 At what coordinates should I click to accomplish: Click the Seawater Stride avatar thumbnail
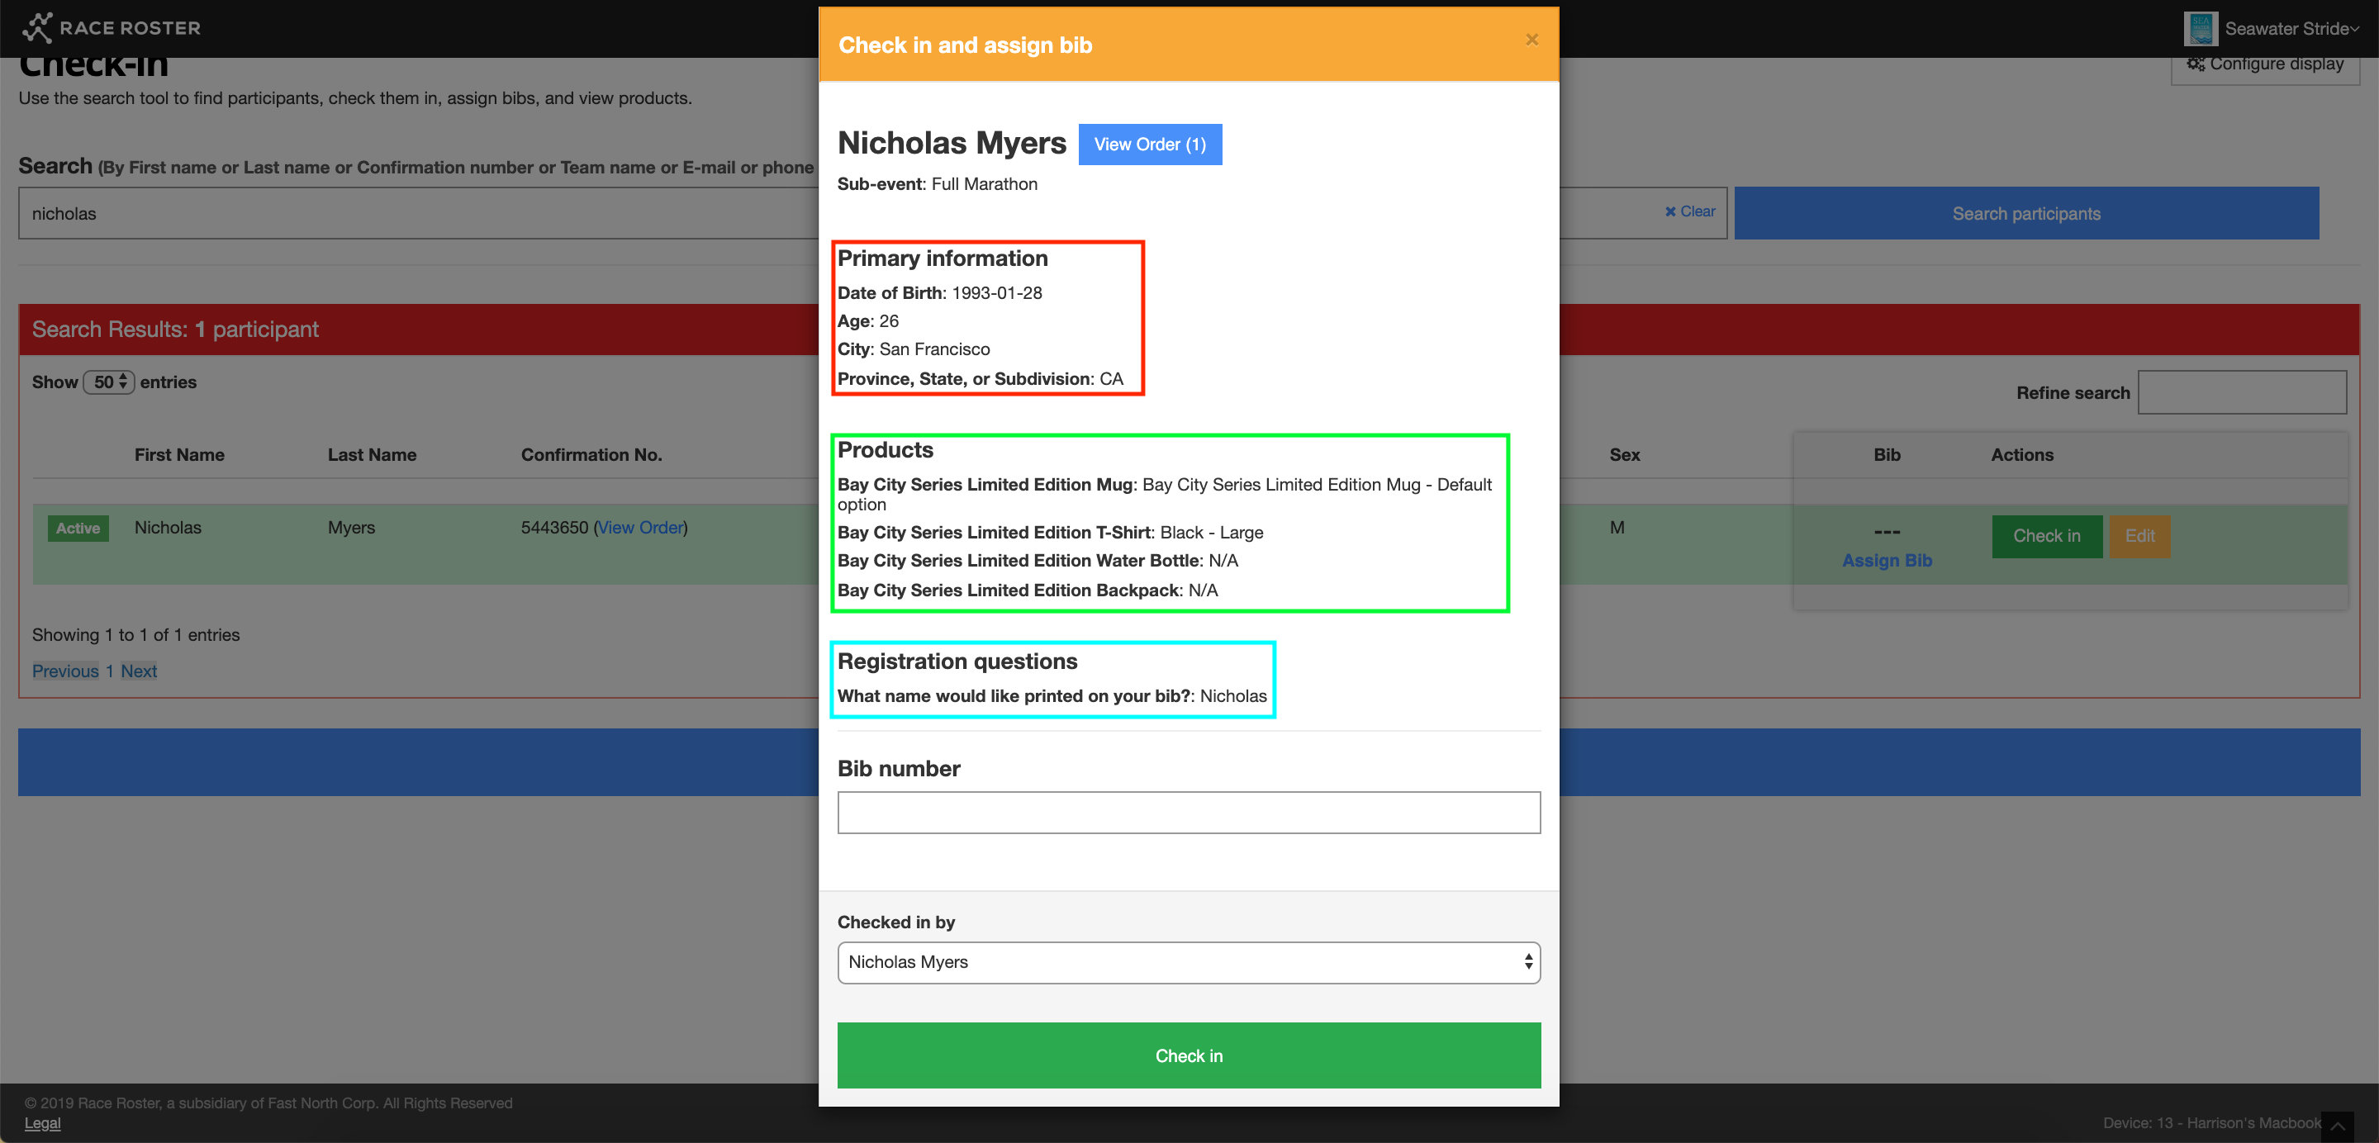click(2201, 29)
